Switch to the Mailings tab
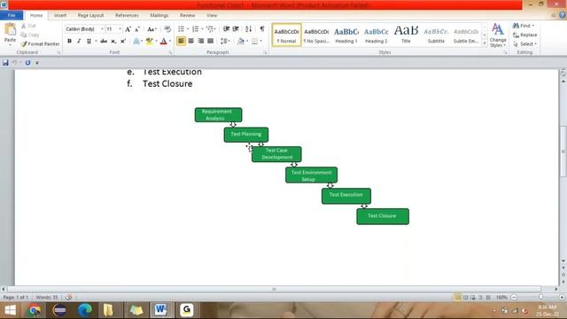 [159, 15]
